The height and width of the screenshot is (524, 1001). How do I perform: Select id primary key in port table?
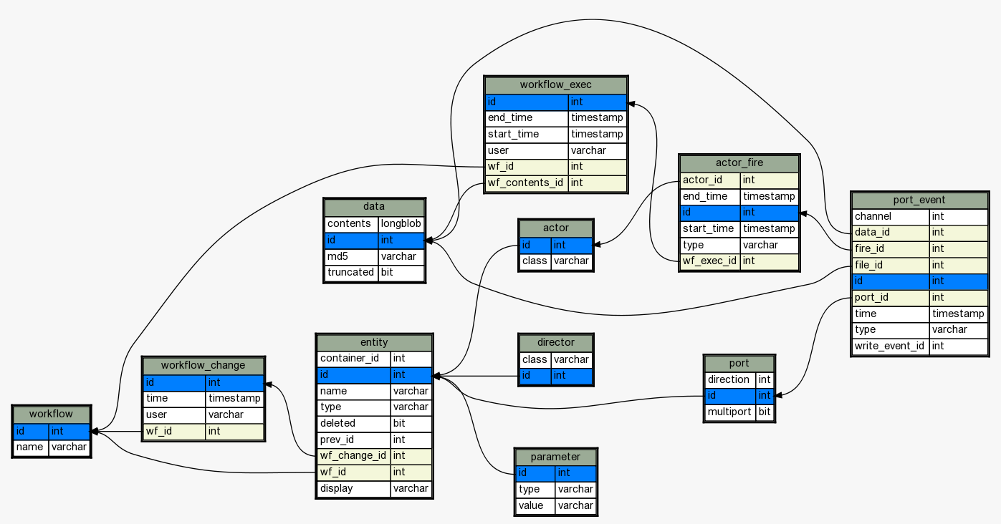click(739, 396)
